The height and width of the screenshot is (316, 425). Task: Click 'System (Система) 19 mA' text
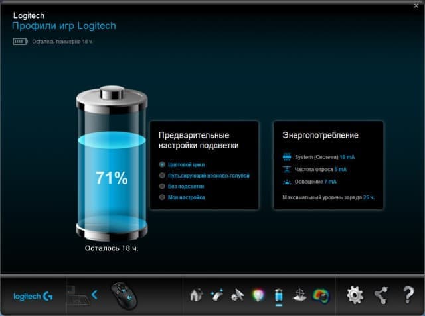pyautogui.click(x=325, y=157)
